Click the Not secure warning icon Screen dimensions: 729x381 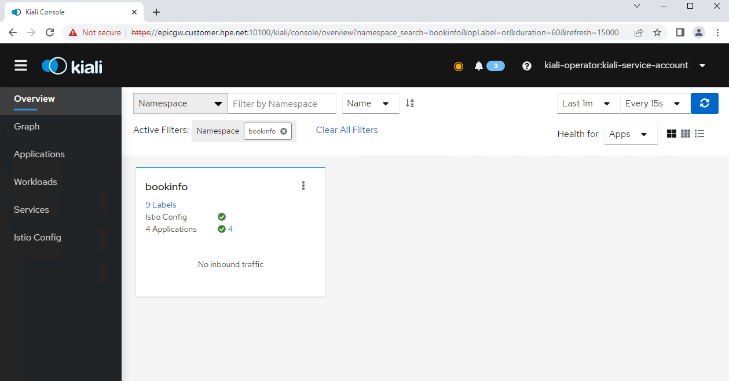[73, 32]
